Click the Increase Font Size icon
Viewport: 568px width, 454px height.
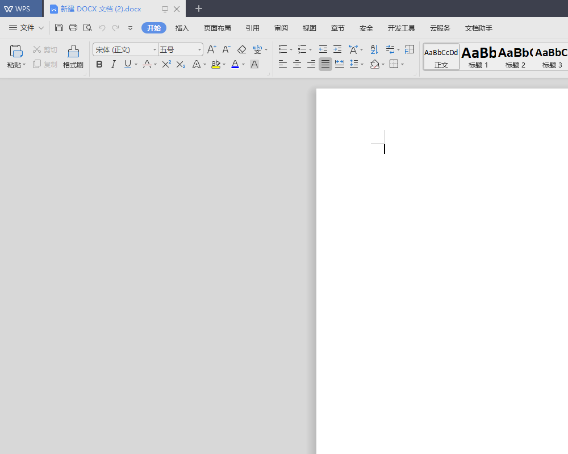211,50
